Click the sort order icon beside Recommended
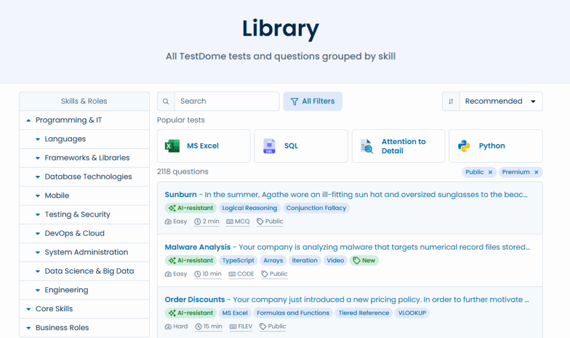Screen dimensions: 570x338 (x=451, y=101)
